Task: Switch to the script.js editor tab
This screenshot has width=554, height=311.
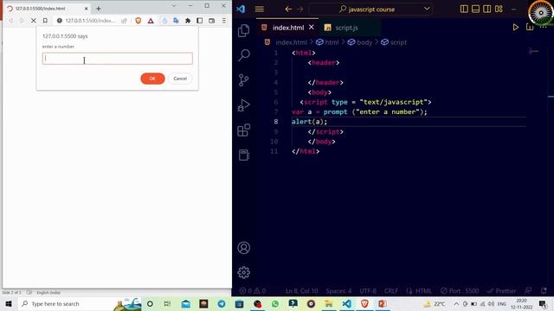Action: pyautogui.click(x=346, y=28)
